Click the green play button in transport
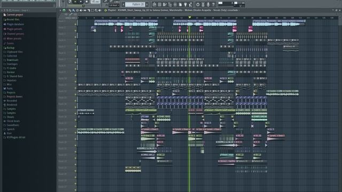Screen dimensions: 342x192 75,2
